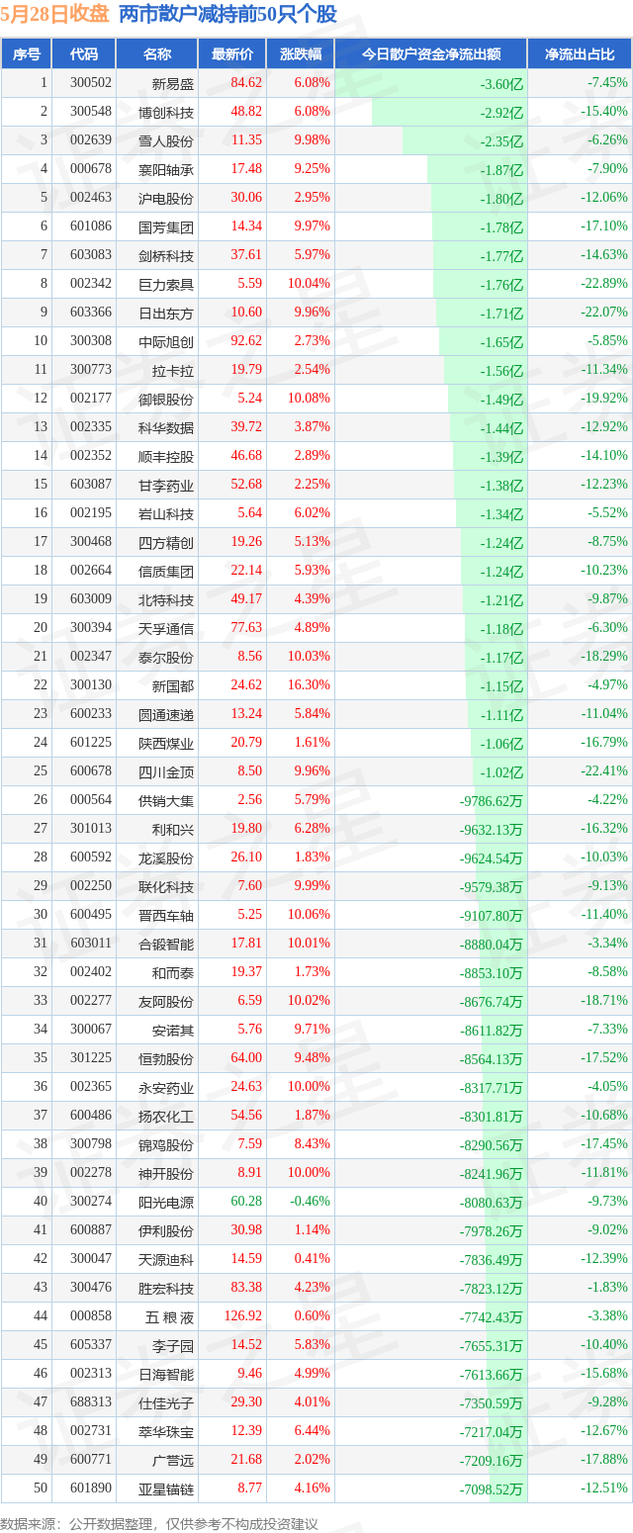The height and width of the screenshot is (1533, 633).
Task: Select stock name 李子园
Action: [x=173, y=1345]
